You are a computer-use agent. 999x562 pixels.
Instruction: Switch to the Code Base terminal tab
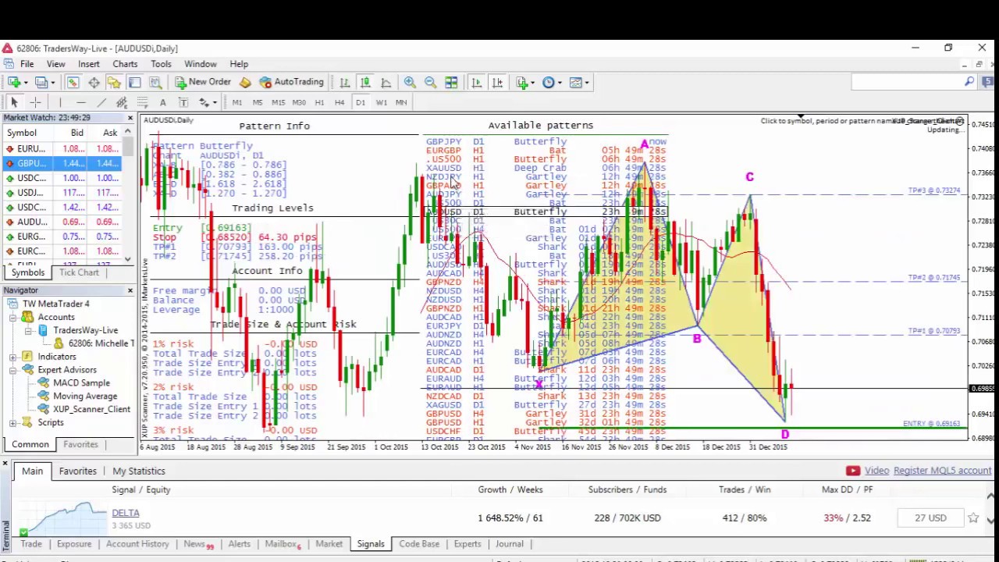click(419, 544)
